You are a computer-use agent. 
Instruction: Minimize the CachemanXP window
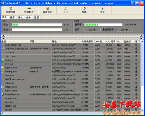(133, 3)
